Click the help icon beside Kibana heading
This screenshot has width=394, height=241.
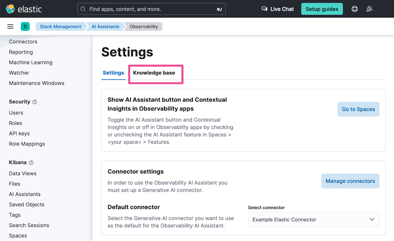click(x=31, y=162)
